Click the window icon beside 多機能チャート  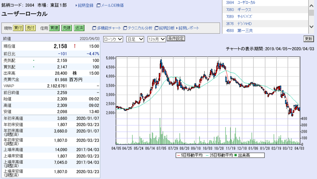[x=94, y=28]
